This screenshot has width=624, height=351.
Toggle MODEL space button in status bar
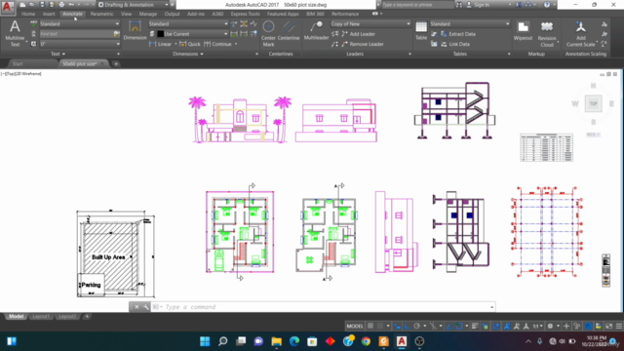pos(355,326)
